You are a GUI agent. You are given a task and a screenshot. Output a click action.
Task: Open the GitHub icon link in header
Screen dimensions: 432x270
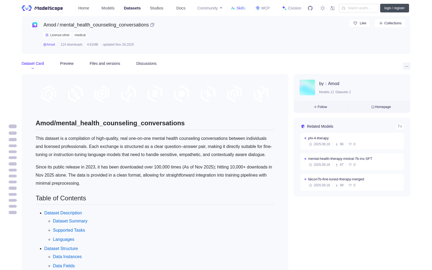tap(310, 8)
